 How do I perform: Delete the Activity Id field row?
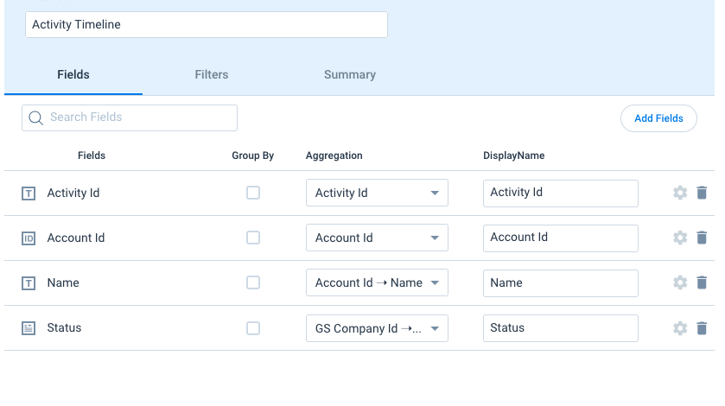pos(702,193)
